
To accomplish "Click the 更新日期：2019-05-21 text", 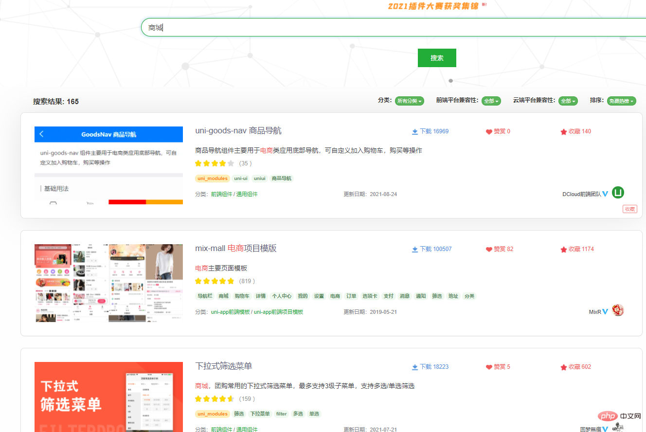I will [x=370, y=312].
